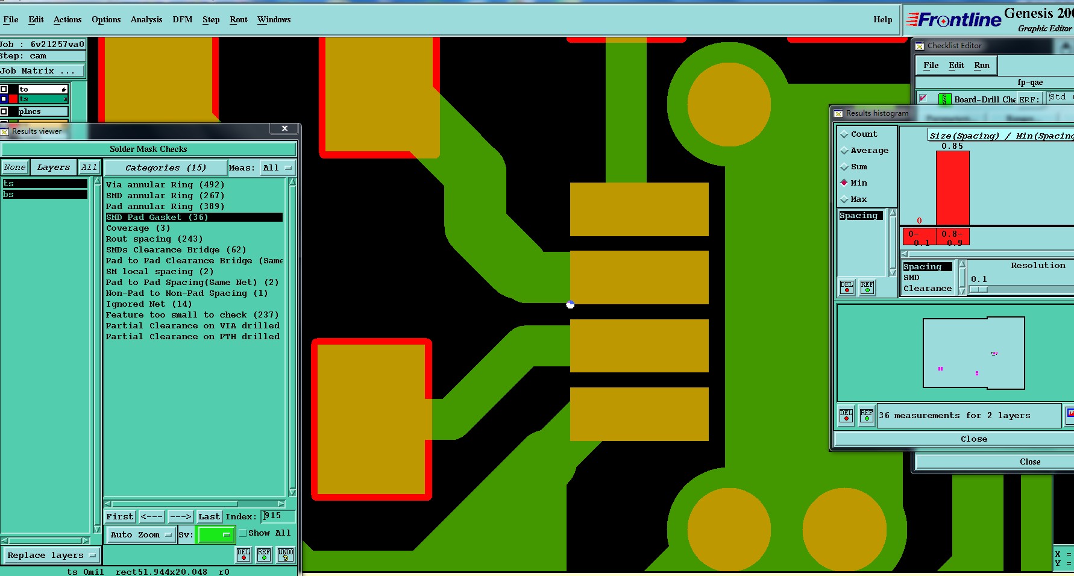The image size is (1074, 576).
Task: Click REF icon below histogram radio options
Action: click(867, 287)
